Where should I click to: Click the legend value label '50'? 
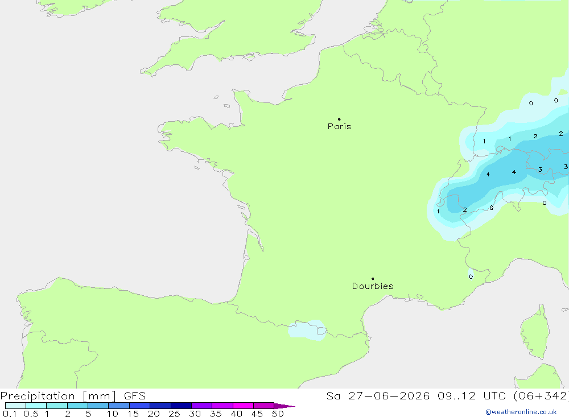[x=278, y=414]
